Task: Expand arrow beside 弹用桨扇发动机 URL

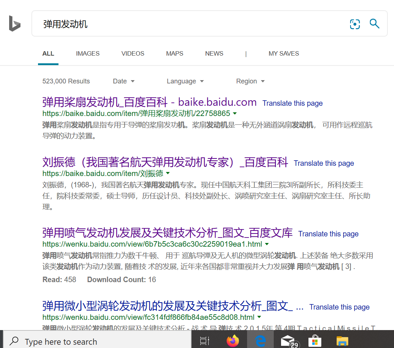Action: click(x=235, y=113)
